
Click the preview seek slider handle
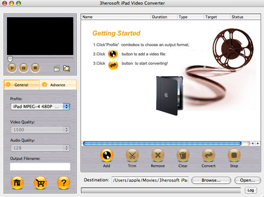(x=10, y=59)
